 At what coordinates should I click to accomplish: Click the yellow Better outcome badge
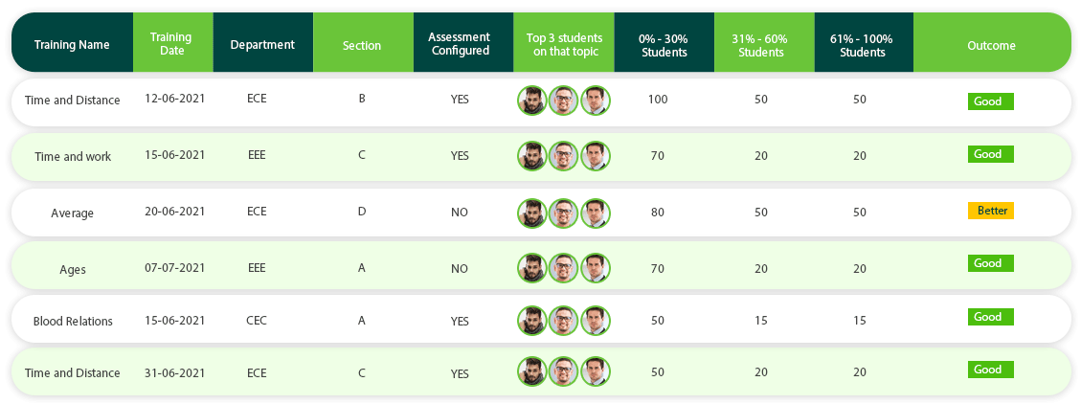coord(991,211)
